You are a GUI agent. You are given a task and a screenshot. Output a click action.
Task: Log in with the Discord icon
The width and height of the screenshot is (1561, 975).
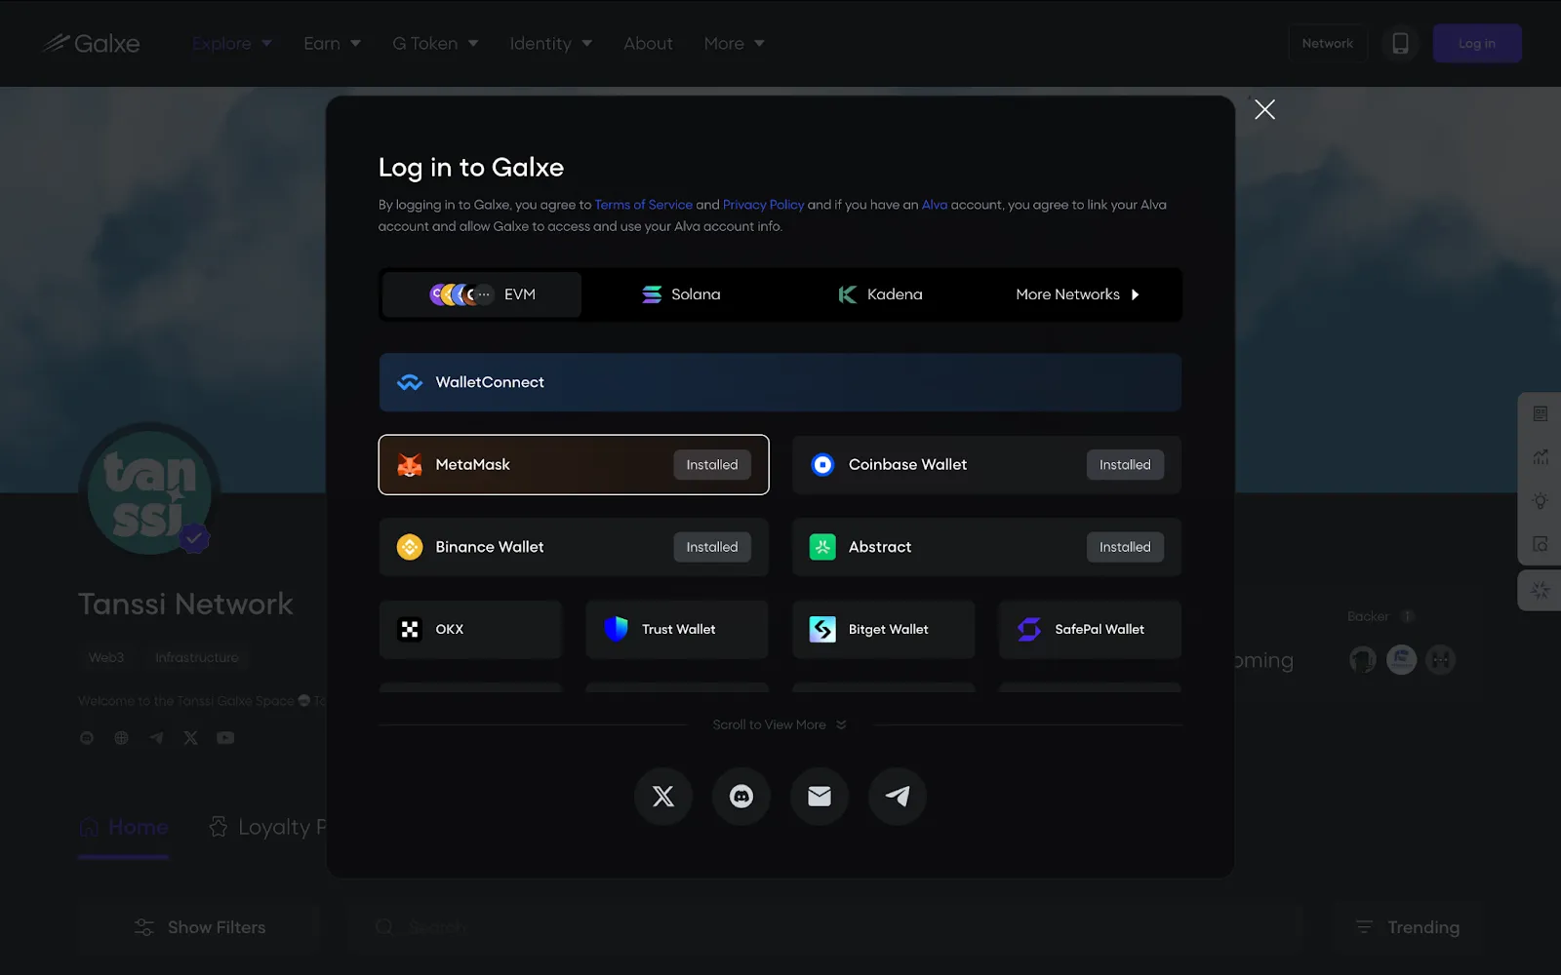click(x=741, y=797)
